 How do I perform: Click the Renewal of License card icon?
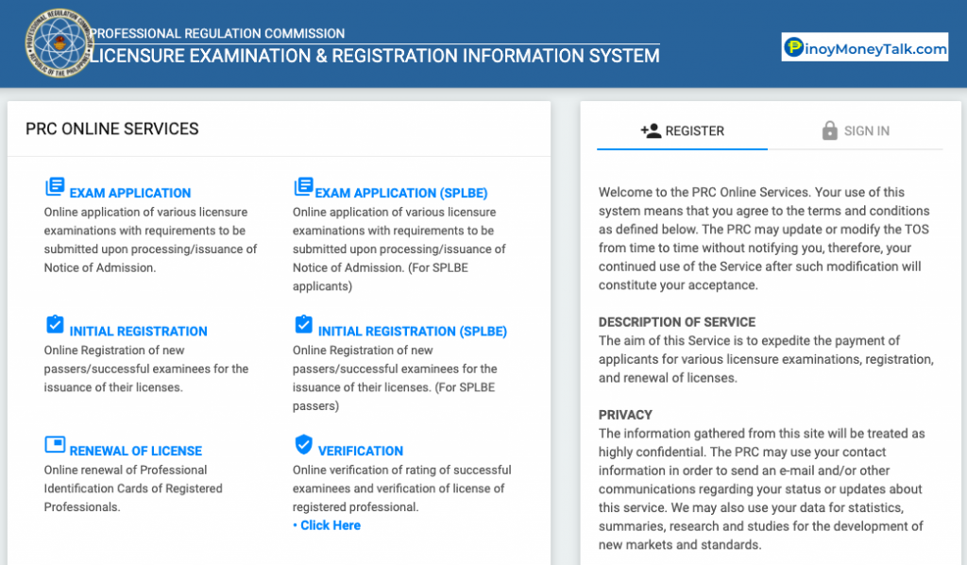54,444
